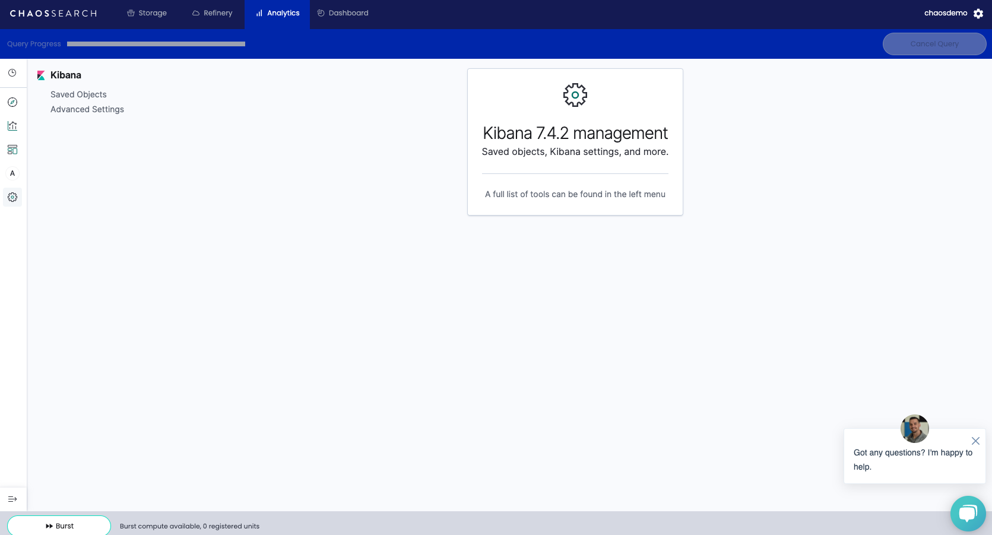Open the chat support bubble
The image size is (992, 535).
pos(968,514)
